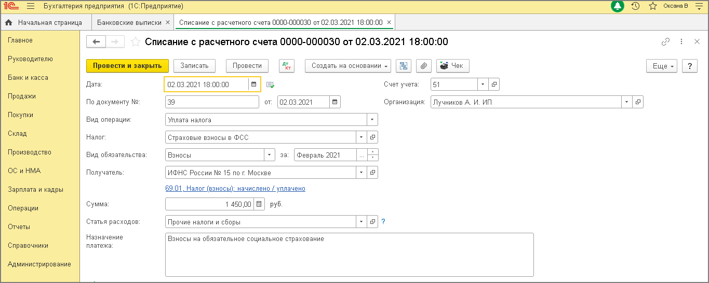Switch to Начальная страница tab
709x283 pixels.
(45, 22)
